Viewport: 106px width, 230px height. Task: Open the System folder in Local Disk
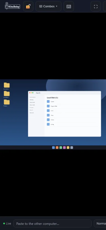point(51,101)
